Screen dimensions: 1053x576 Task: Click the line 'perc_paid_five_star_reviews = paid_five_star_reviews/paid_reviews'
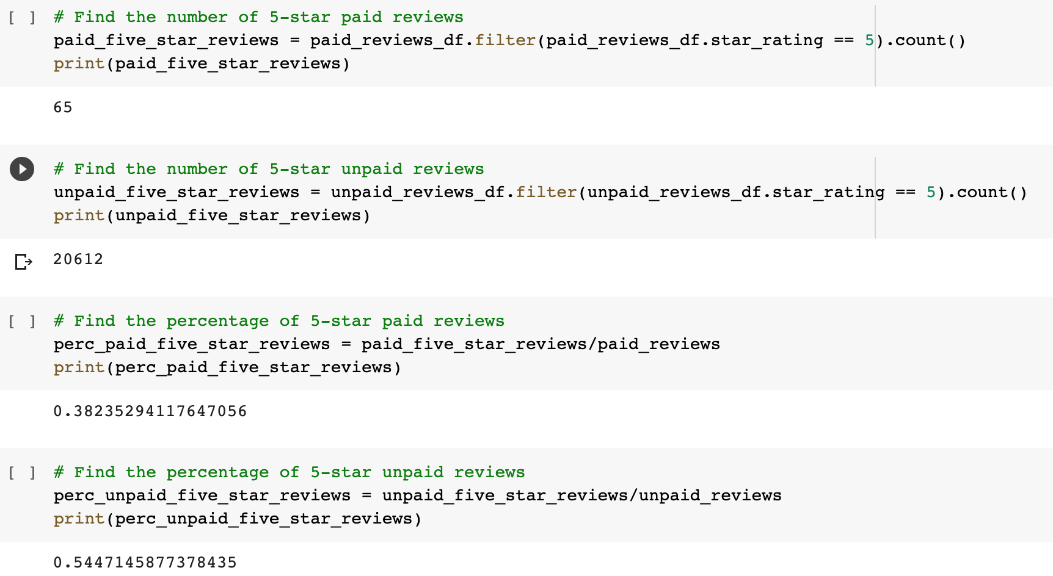tap(387, 344)
